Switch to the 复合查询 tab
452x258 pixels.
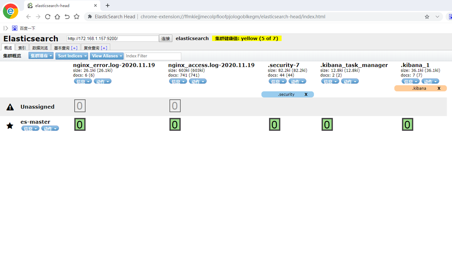pyautogui.click(x=91, y=48)
